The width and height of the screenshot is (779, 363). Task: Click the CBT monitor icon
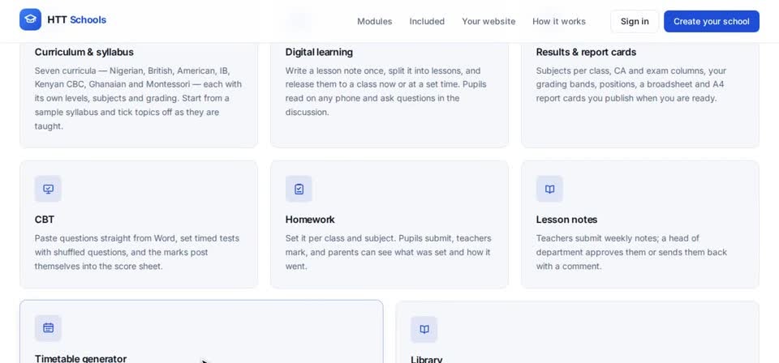click(x=48, y=189)
